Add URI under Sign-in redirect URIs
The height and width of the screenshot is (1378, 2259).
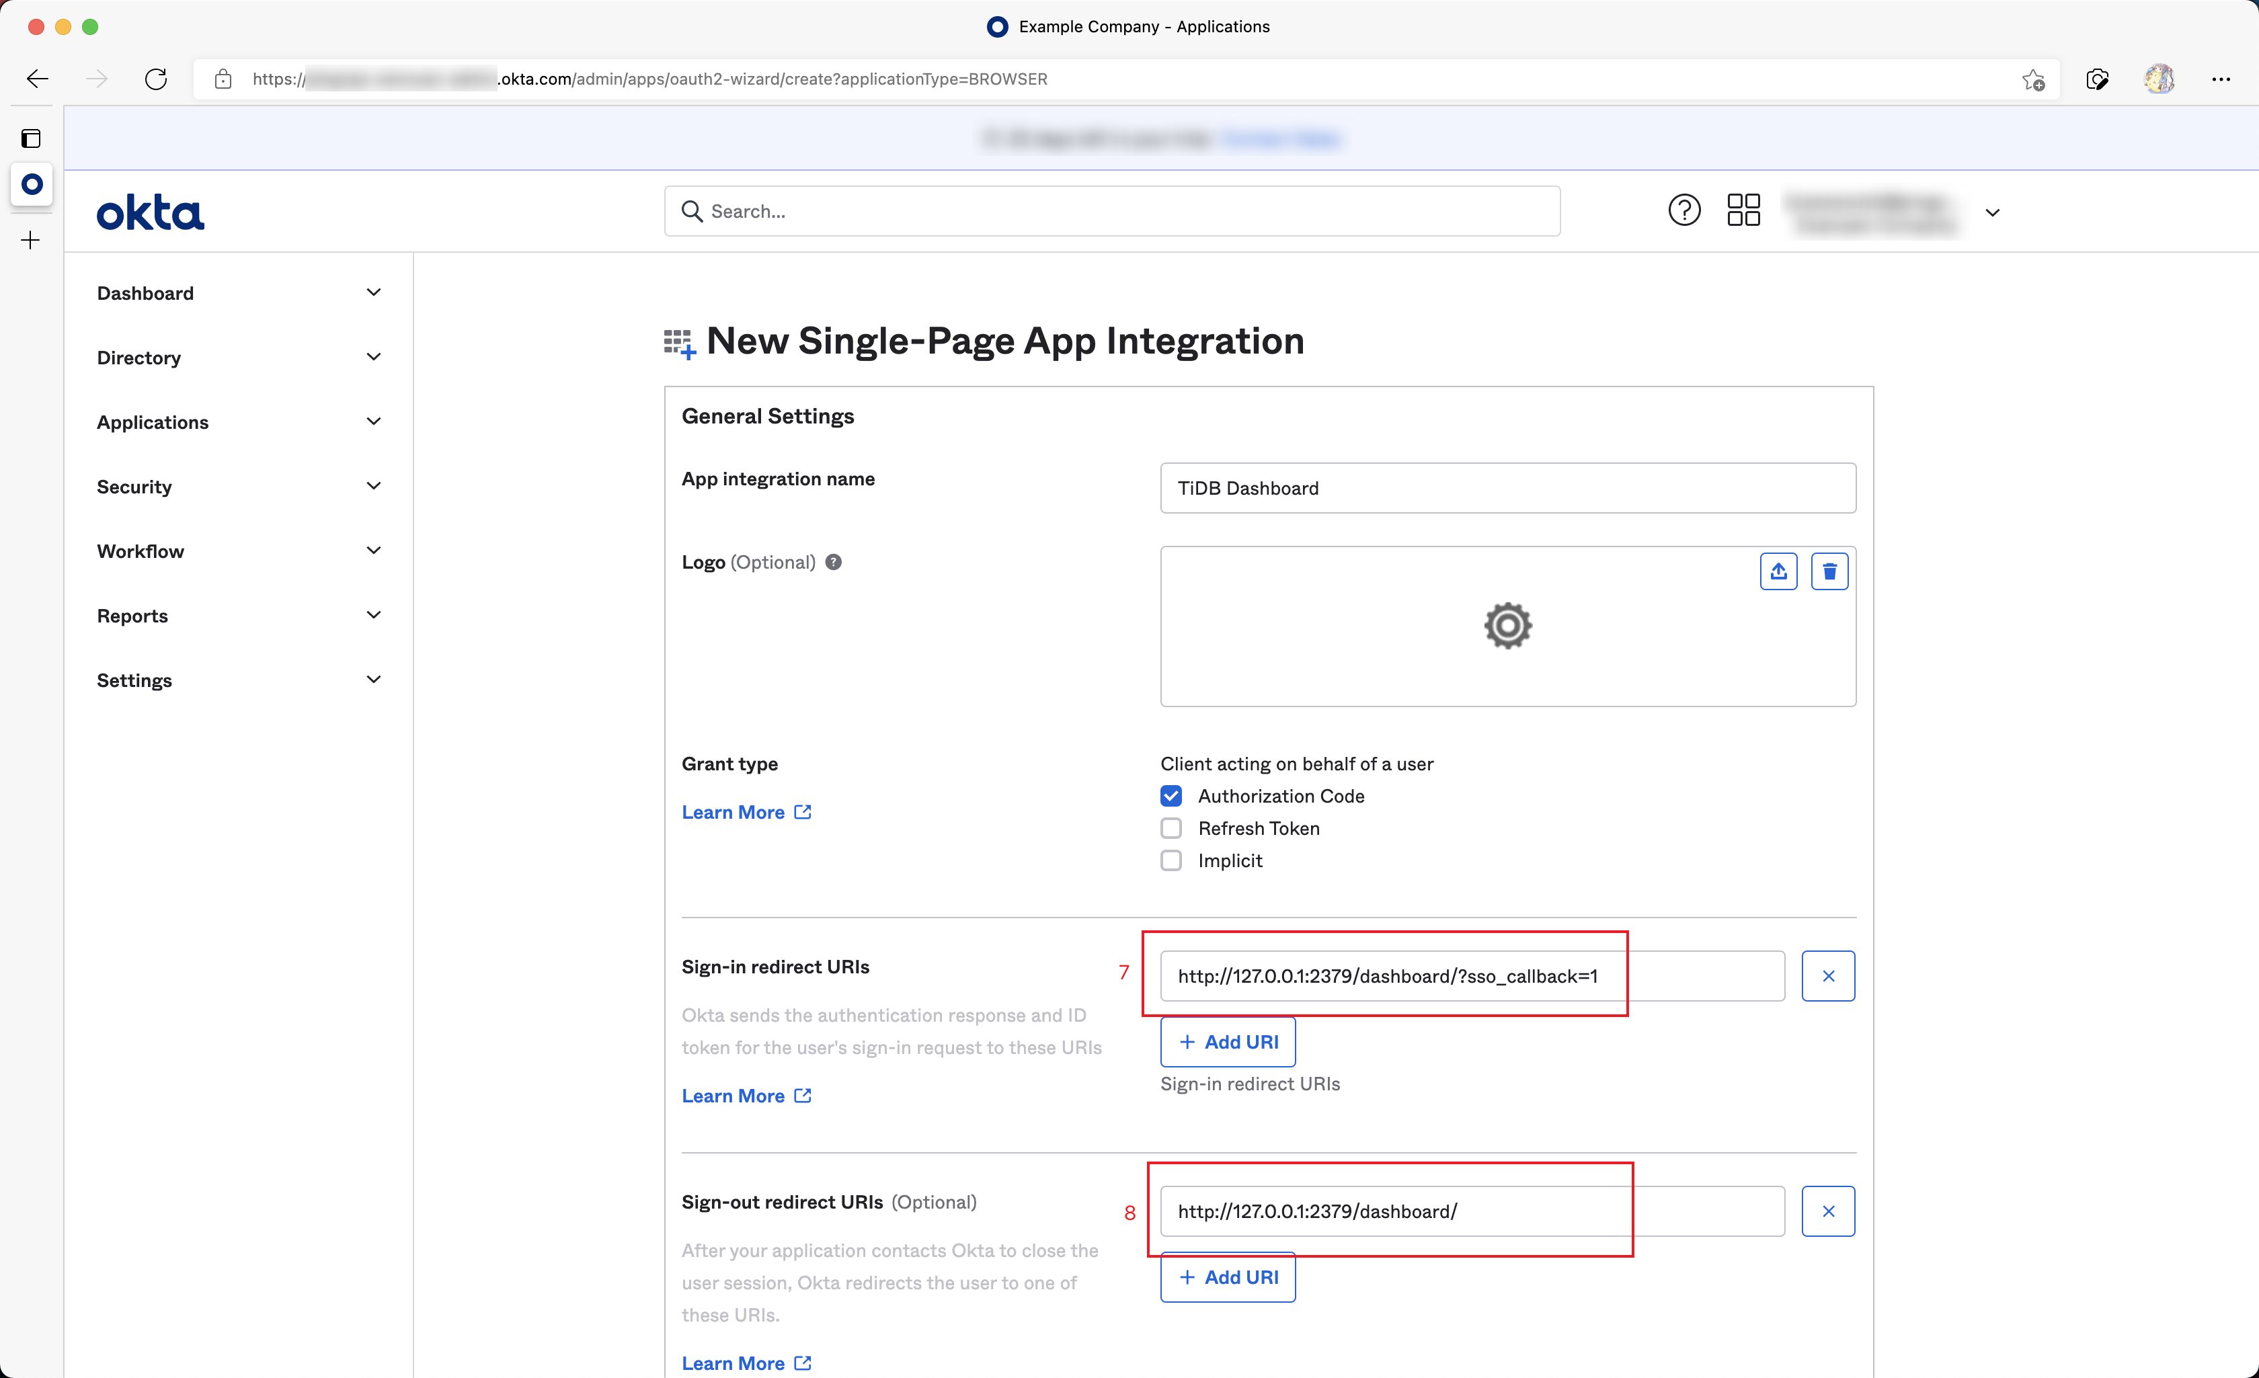click(1228, 1041)
